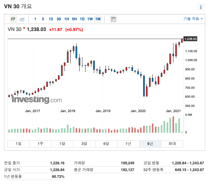Viewport: 208px width, 184px height.
Task: Choose the 5H interval
Action: [x=74, y=19]
